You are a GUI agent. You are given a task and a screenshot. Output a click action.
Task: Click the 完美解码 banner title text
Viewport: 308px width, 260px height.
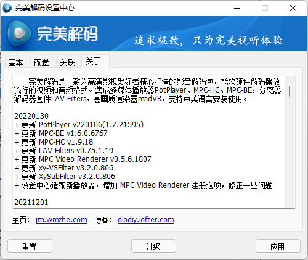(67, 34)
